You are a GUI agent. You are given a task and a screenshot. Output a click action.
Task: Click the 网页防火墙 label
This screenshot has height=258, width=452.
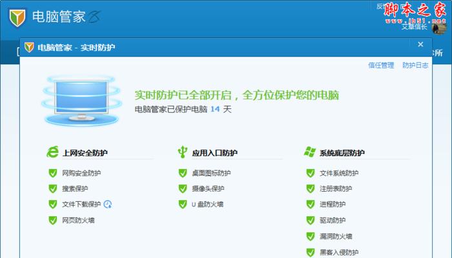click(x=78, y=221)
